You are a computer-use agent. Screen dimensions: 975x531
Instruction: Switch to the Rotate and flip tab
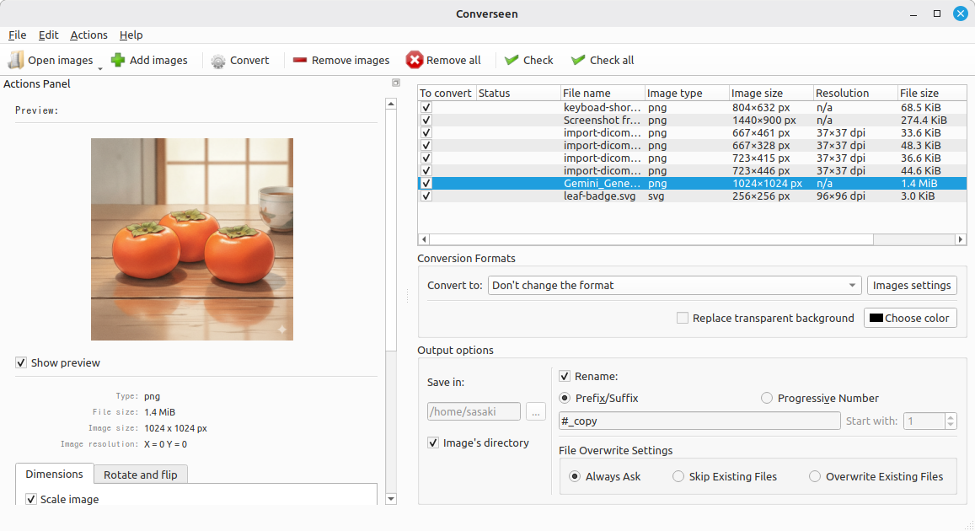tap(140, 475)
